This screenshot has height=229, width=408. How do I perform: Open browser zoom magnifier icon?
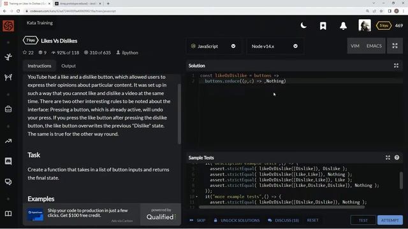tap(367, 11)
